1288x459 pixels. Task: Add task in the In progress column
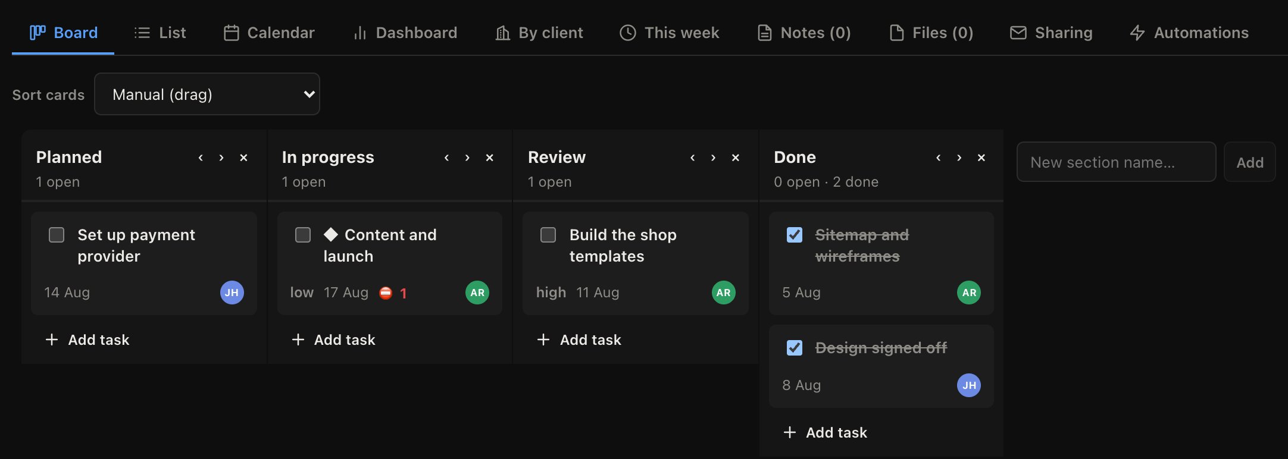[x=333, y=339]
